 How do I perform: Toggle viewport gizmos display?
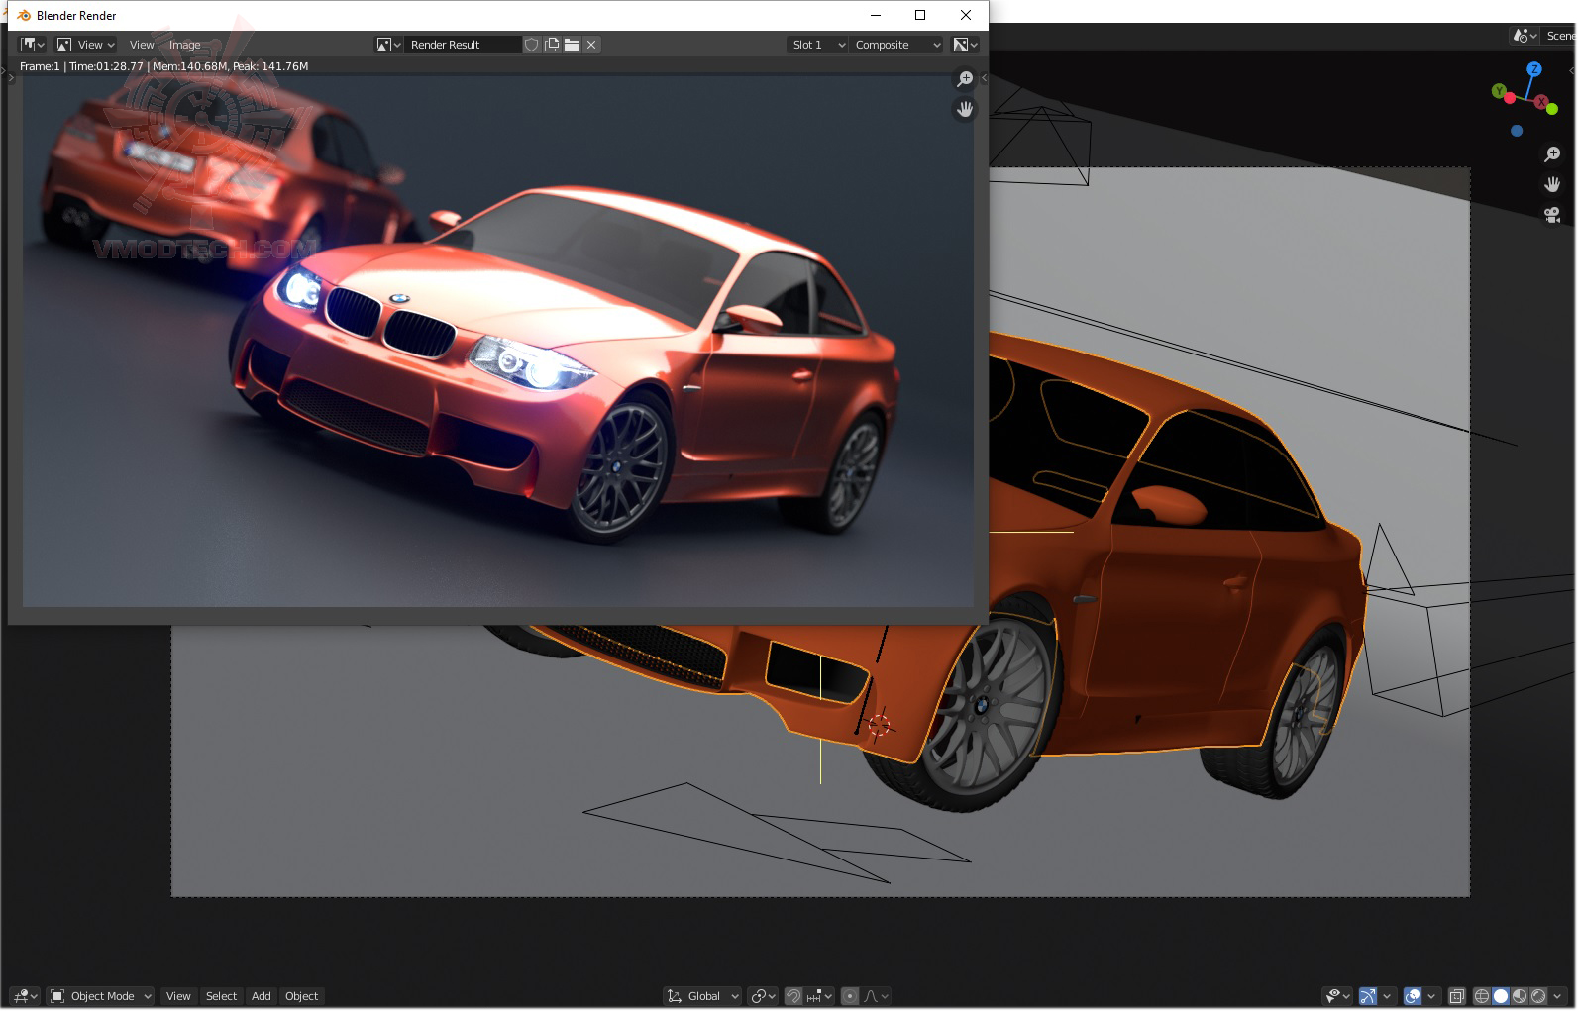(x=1368, y=996)
